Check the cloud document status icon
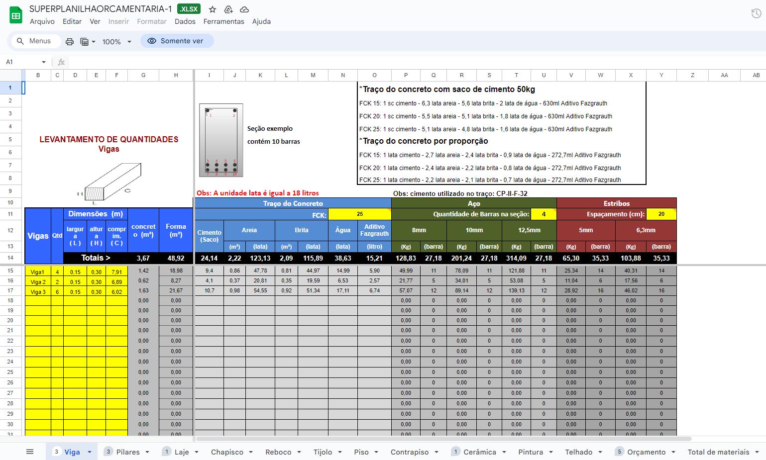766x460 pixels. (244, 9)
